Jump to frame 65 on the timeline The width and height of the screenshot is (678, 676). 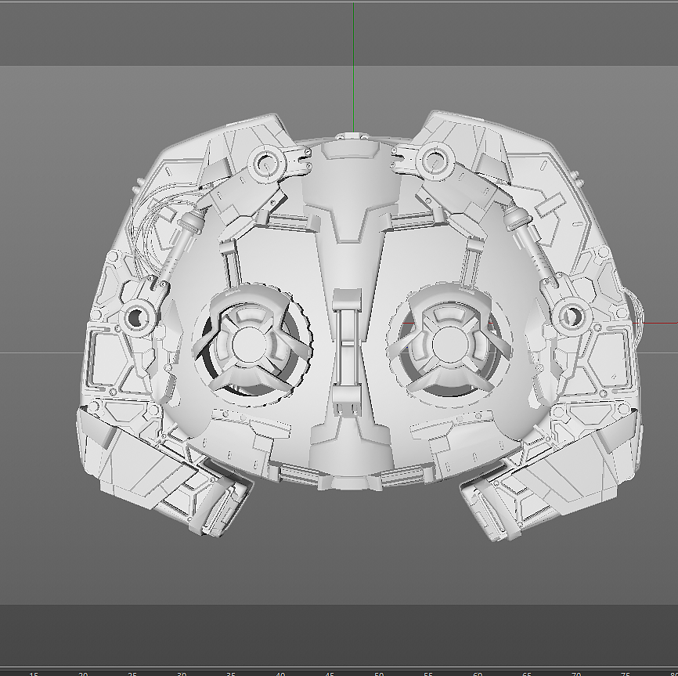(527, 674)
